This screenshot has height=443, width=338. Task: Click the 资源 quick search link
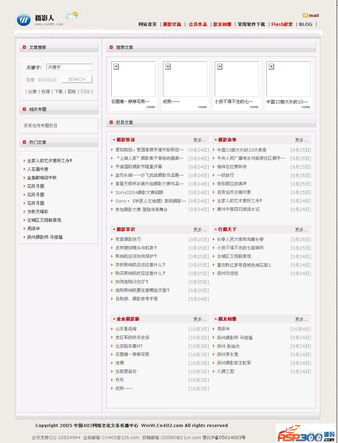coord(45,91)
